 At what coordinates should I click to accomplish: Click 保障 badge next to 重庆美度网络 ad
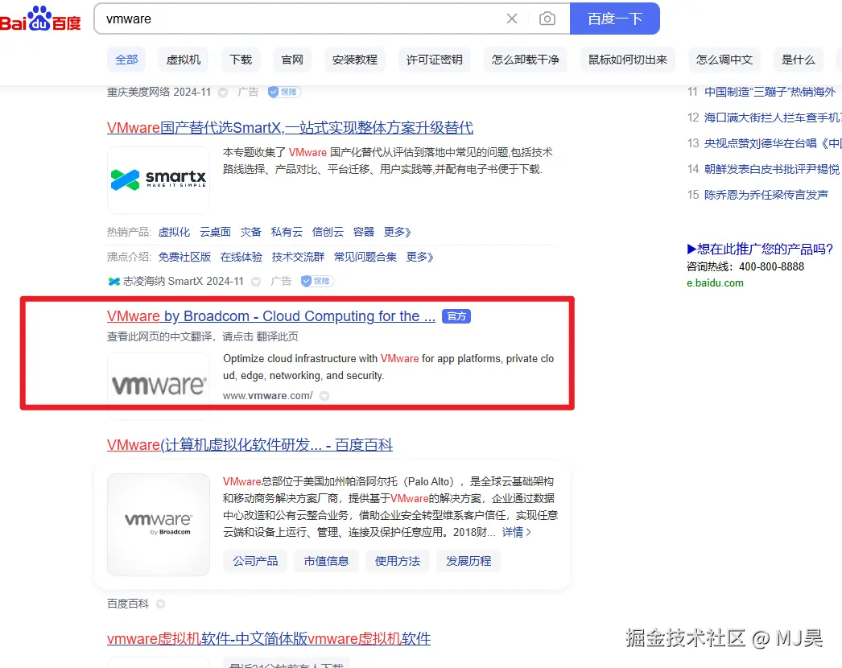285,92
